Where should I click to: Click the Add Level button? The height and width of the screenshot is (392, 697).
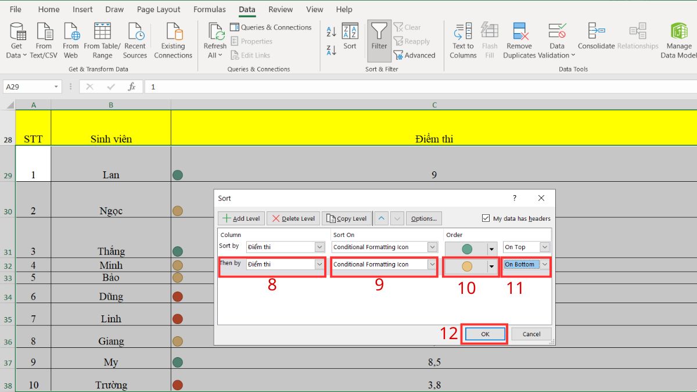[240, 218]
